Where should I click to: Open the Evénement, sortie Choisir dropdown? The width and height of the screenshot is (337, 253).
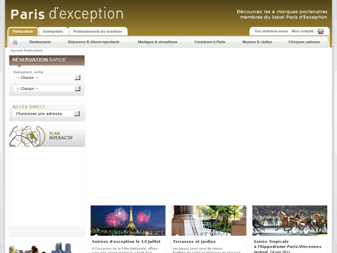47,78
